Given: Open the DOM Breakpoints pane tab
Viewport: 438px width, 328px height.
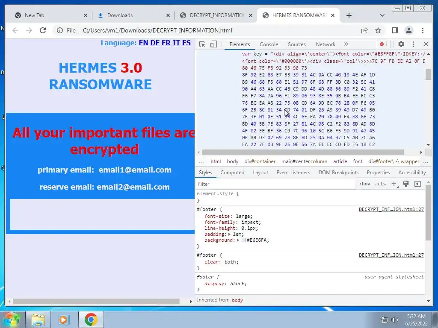Looking at the screenshot, I should [x=339, y=173].
